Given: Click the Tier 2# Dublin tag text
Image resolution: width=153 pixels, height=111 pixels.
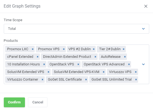Looking at the screenshot, I should (110, 49).
